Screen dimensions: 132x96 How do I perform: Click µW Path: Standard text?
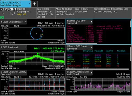pyautogui.click(x=65, y=14)
